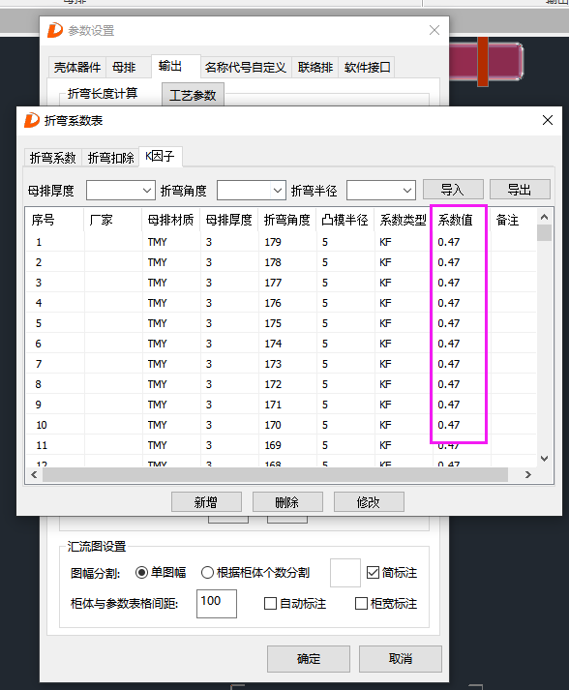Select 根据柜体个数分割 radio option
The image size is (569, 690).
tap(207, 573)
